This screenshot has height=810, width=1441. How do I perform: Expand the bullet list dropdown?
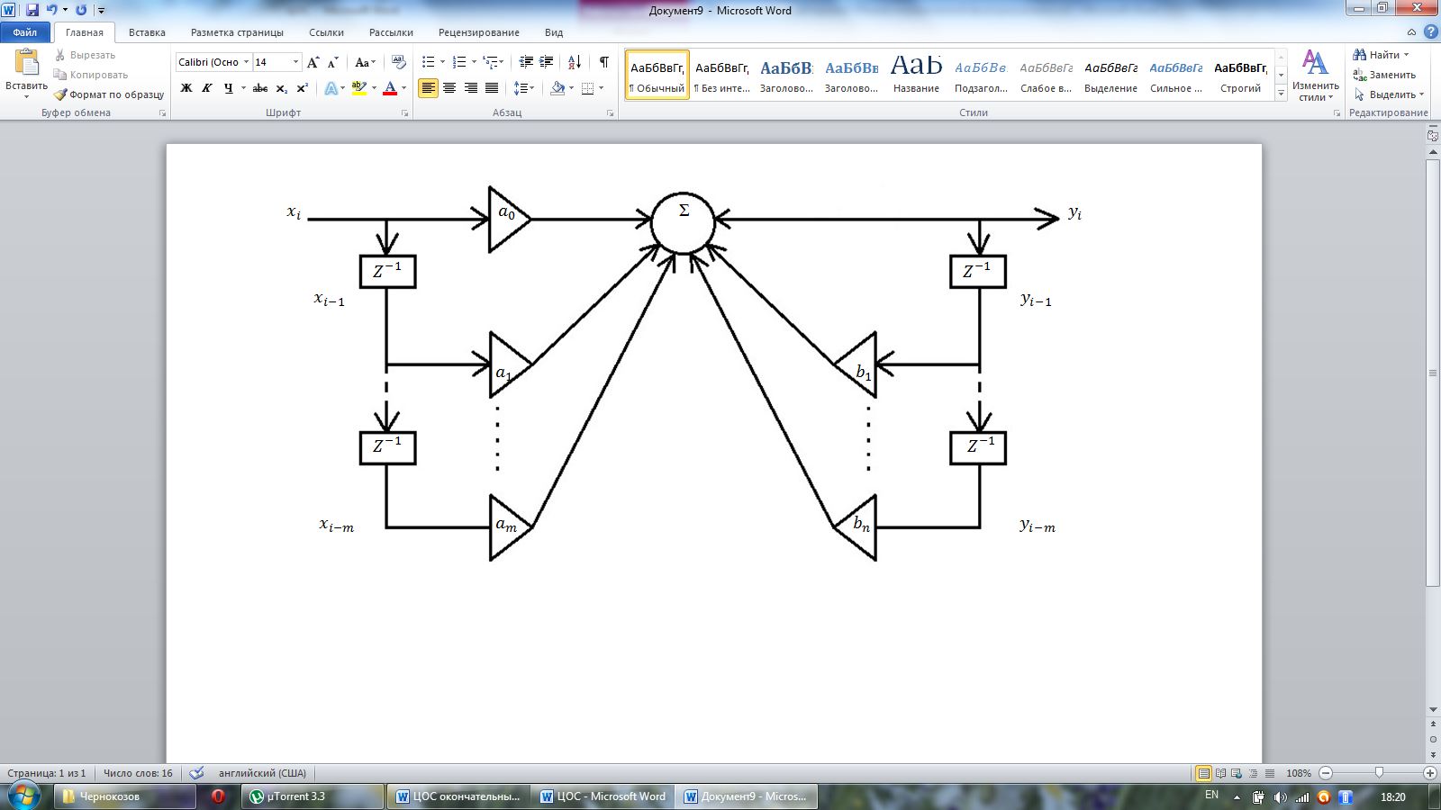[442, 62]
